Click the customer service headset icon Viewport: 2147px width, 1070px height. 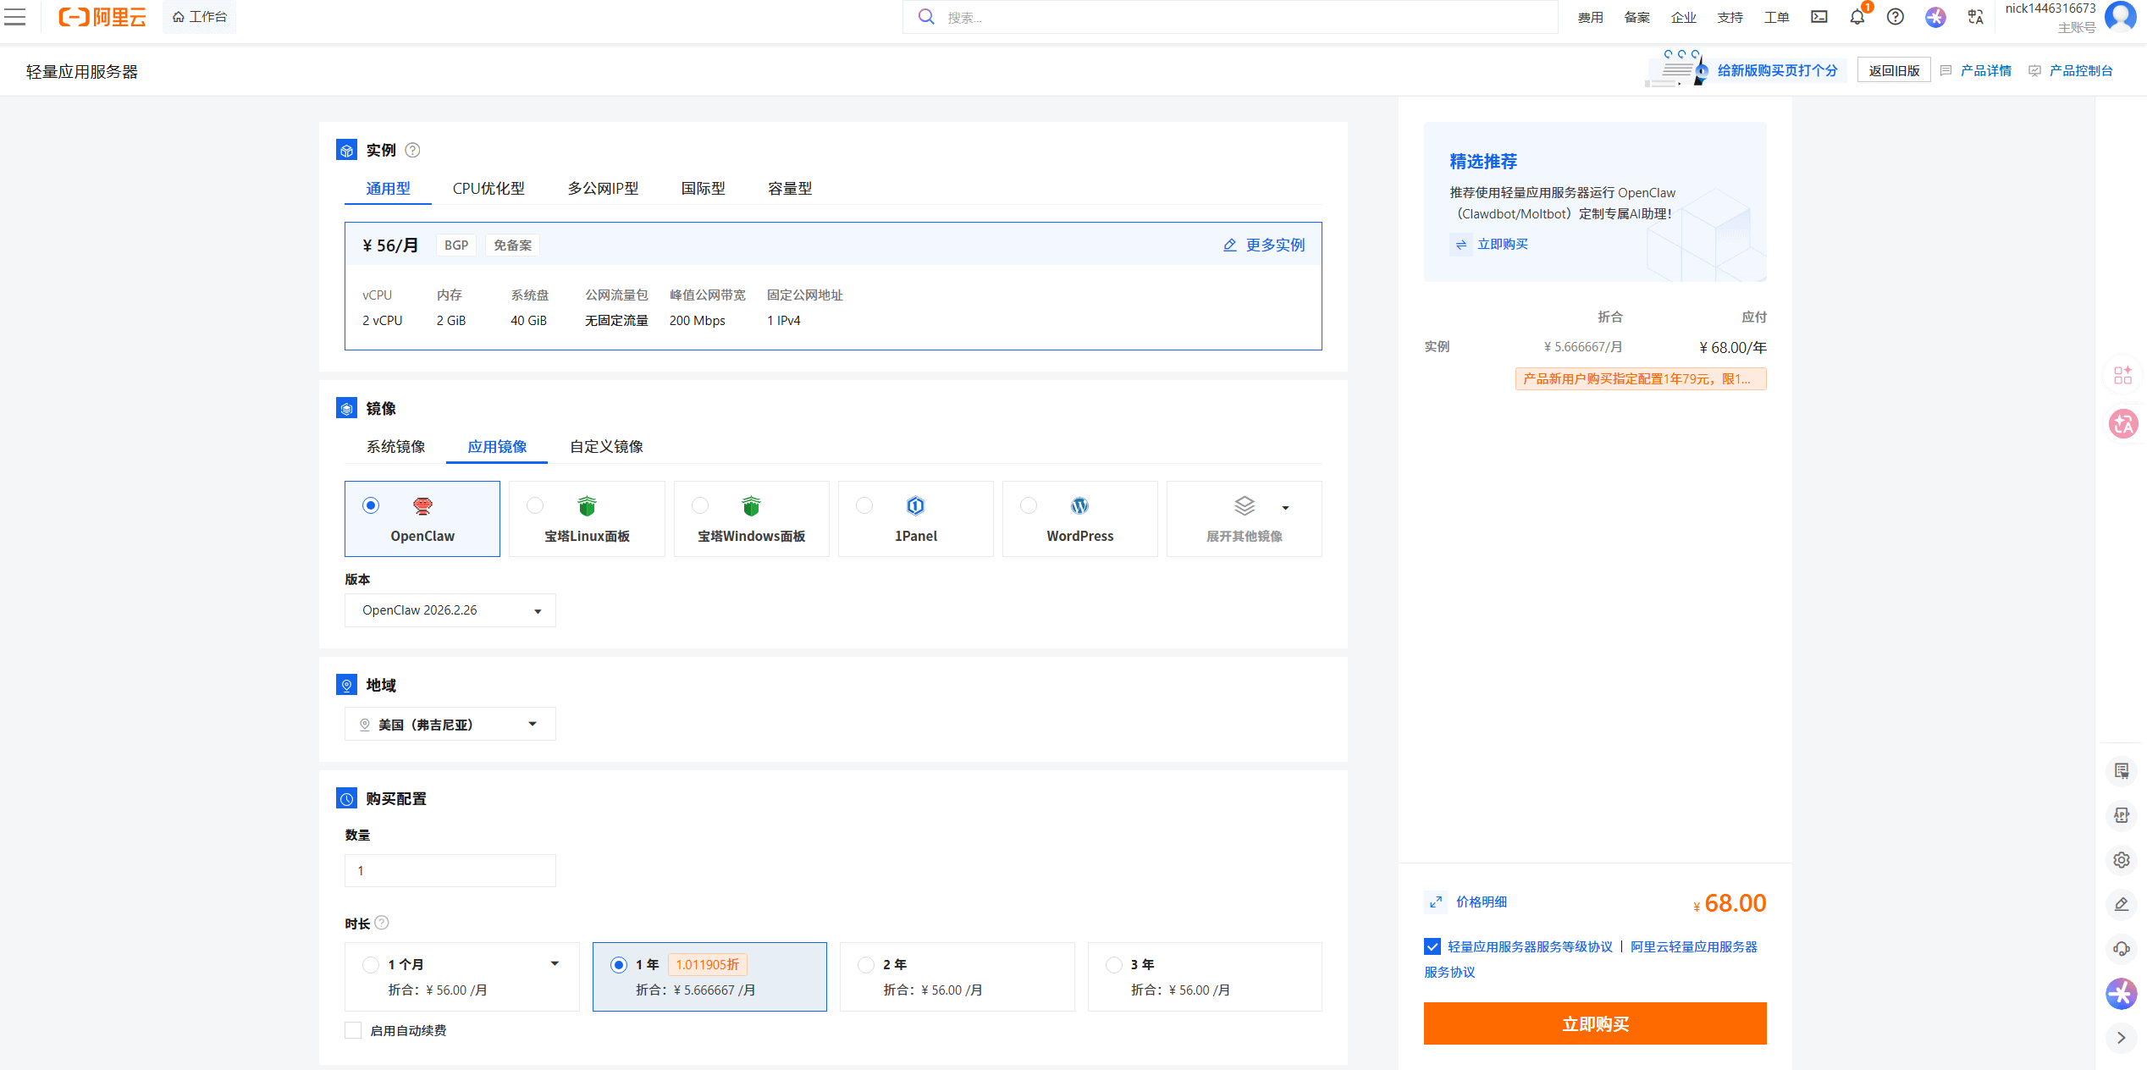2122,948
